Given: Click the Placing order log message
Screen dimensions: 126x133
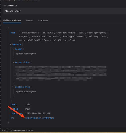Looking at the screenshot, I should [12, 11].
